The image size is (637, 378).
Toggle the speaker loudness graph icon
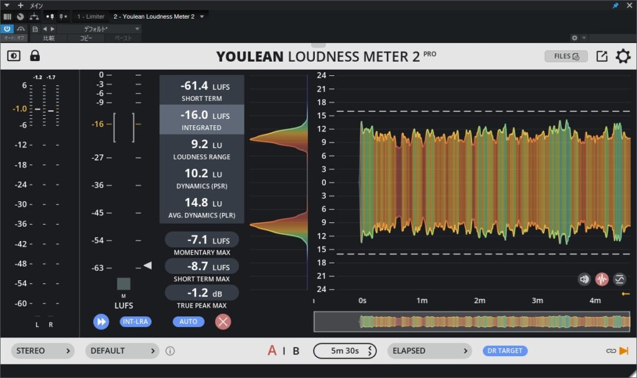click(x=584, y=279)
